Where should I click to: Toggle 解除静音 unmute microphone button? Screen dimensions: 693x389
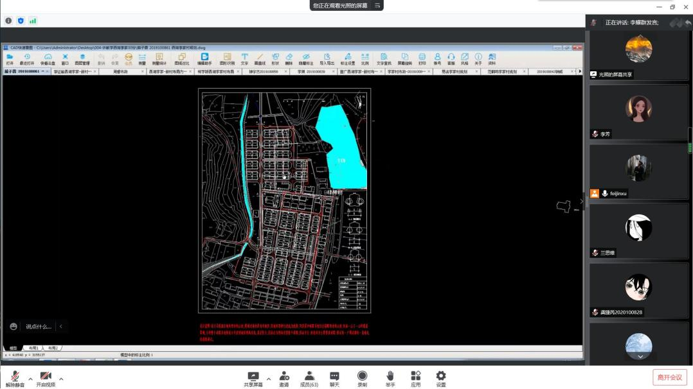tap(15, 378)
